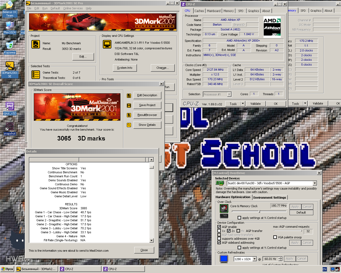Toggle AGP enable checkbox
The height and width of the screenshot is (273, 341).
(x=219, y=227)
